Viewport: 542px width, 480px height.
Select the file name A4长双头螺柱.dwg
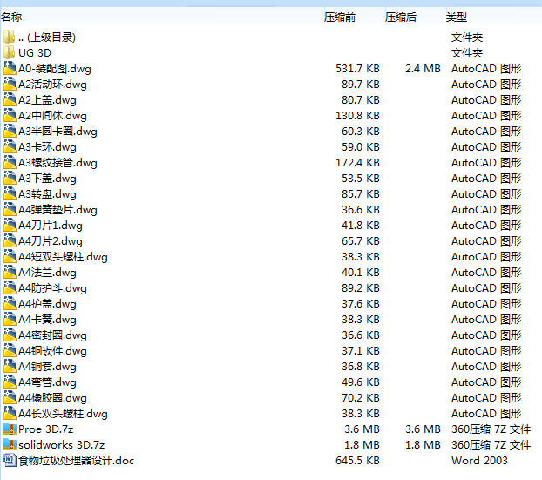[x=63, y=413]
